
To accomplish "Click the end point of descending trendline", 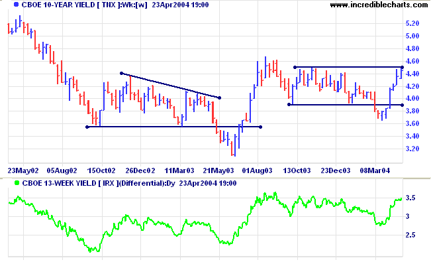I will (x=219, y=98).
